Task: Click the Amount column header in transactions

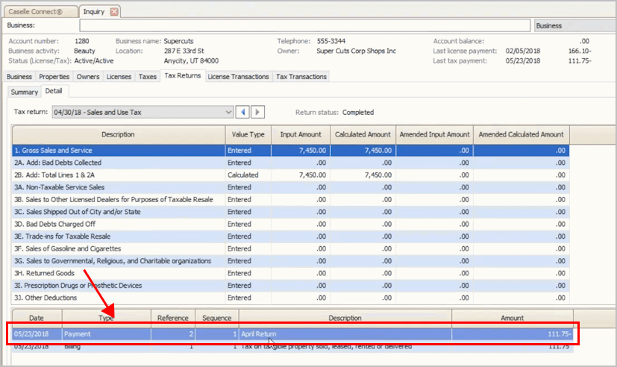Action: pos(512,318)
